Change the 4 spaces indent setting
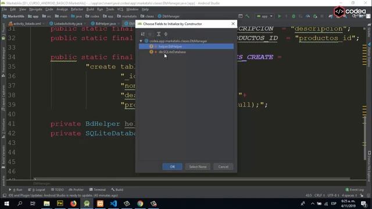Image resolution: width=372 pixels, height=209 pixels. (349, 196)
